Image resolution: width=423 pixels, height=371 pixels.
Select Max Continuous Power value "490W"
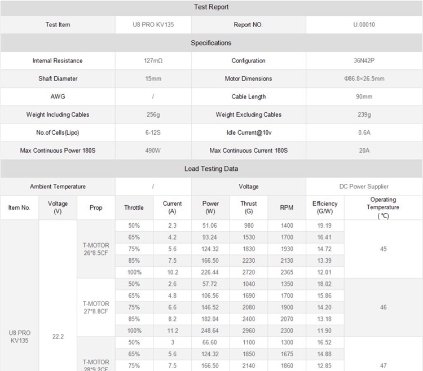pos(153,151)
